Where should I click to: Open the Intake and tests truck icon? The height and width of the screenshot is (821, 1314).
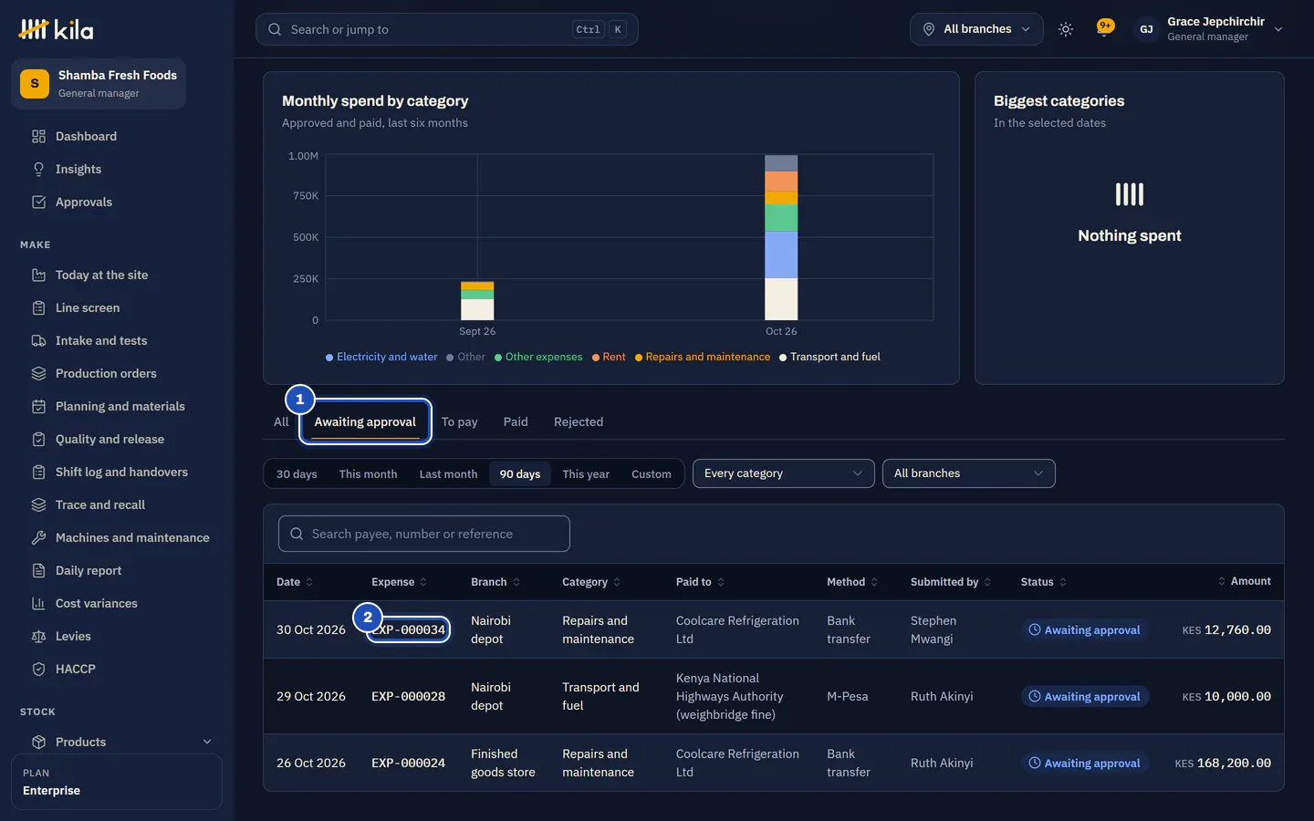[x=38, y=341]
